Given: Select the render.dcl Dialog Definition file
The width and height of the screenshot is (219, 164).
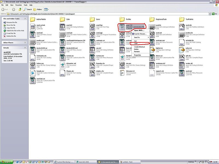Looking at the screenshot, I should click(x=191, y=65).
